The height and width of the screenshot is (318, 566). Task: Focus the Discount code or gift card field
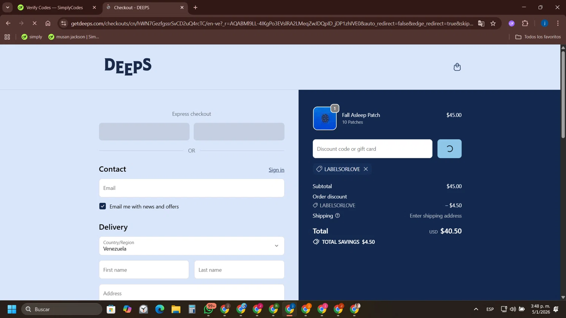(x=372, y=149)
